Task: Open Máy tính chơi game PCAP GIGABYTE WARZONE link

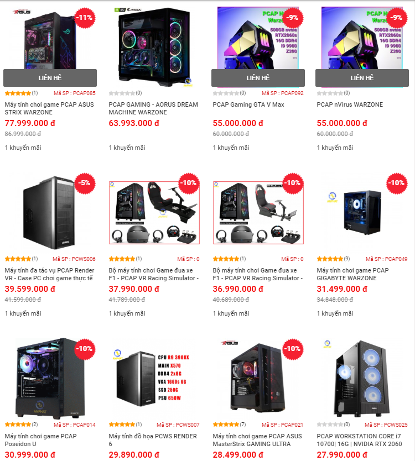Action: click(x=352, y=274)
